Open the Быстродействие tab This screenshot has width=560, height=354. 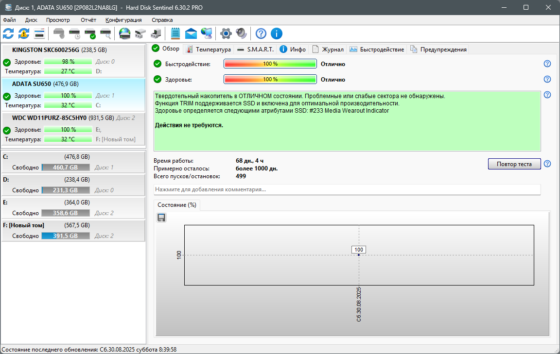377,49
